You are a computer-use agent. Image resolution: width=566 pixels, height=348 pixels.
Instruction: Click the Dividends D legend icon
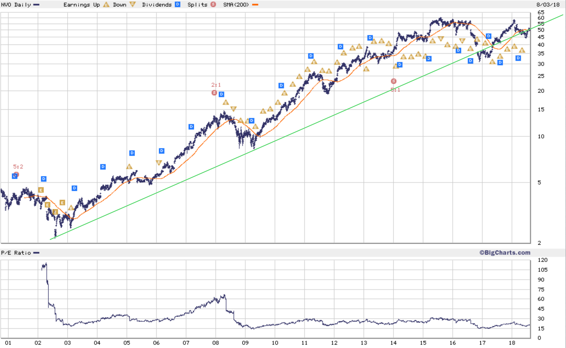coord(178,4)
